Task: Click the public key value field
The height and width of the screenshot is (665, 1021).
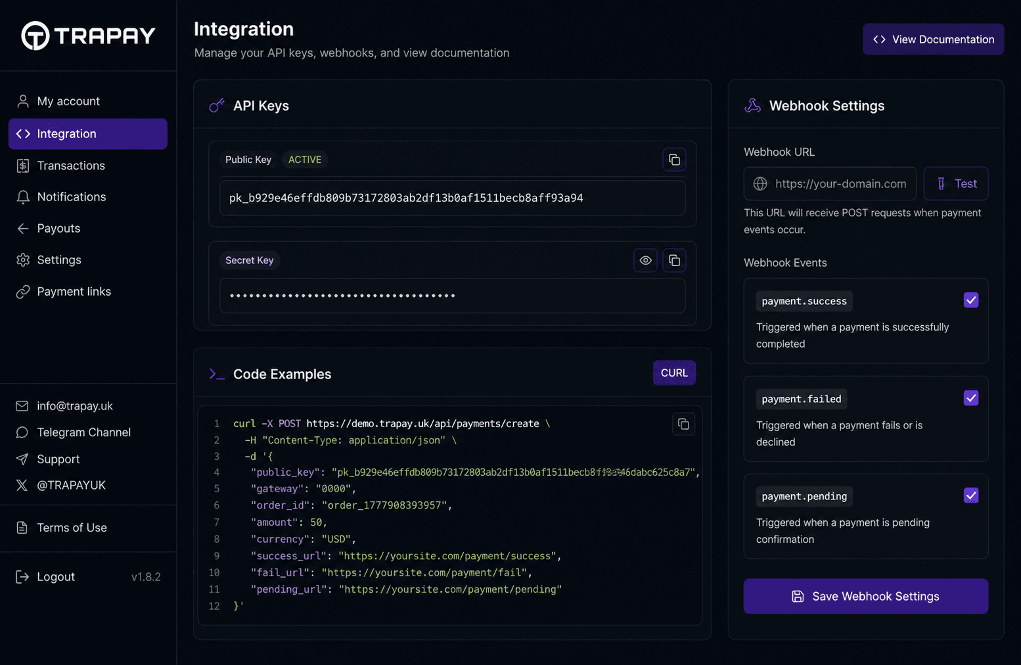Action: click(453, 198)
